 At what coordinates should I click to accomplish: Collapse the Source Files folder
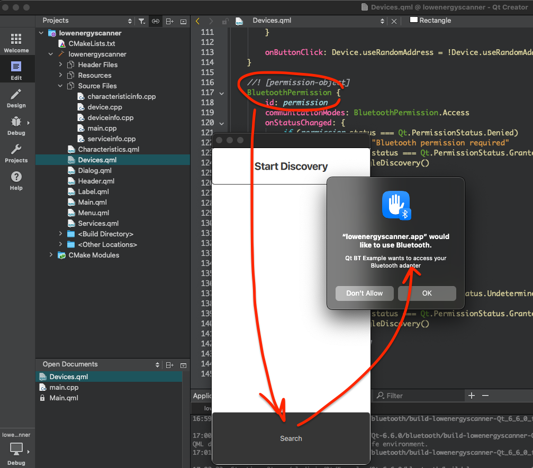tap(60, 86)
